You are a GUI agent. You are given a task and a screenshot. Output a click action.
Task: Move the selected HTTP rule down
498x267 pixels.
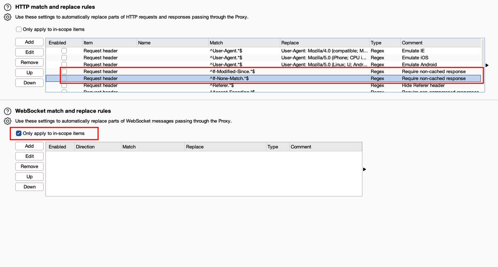point(29,83)
